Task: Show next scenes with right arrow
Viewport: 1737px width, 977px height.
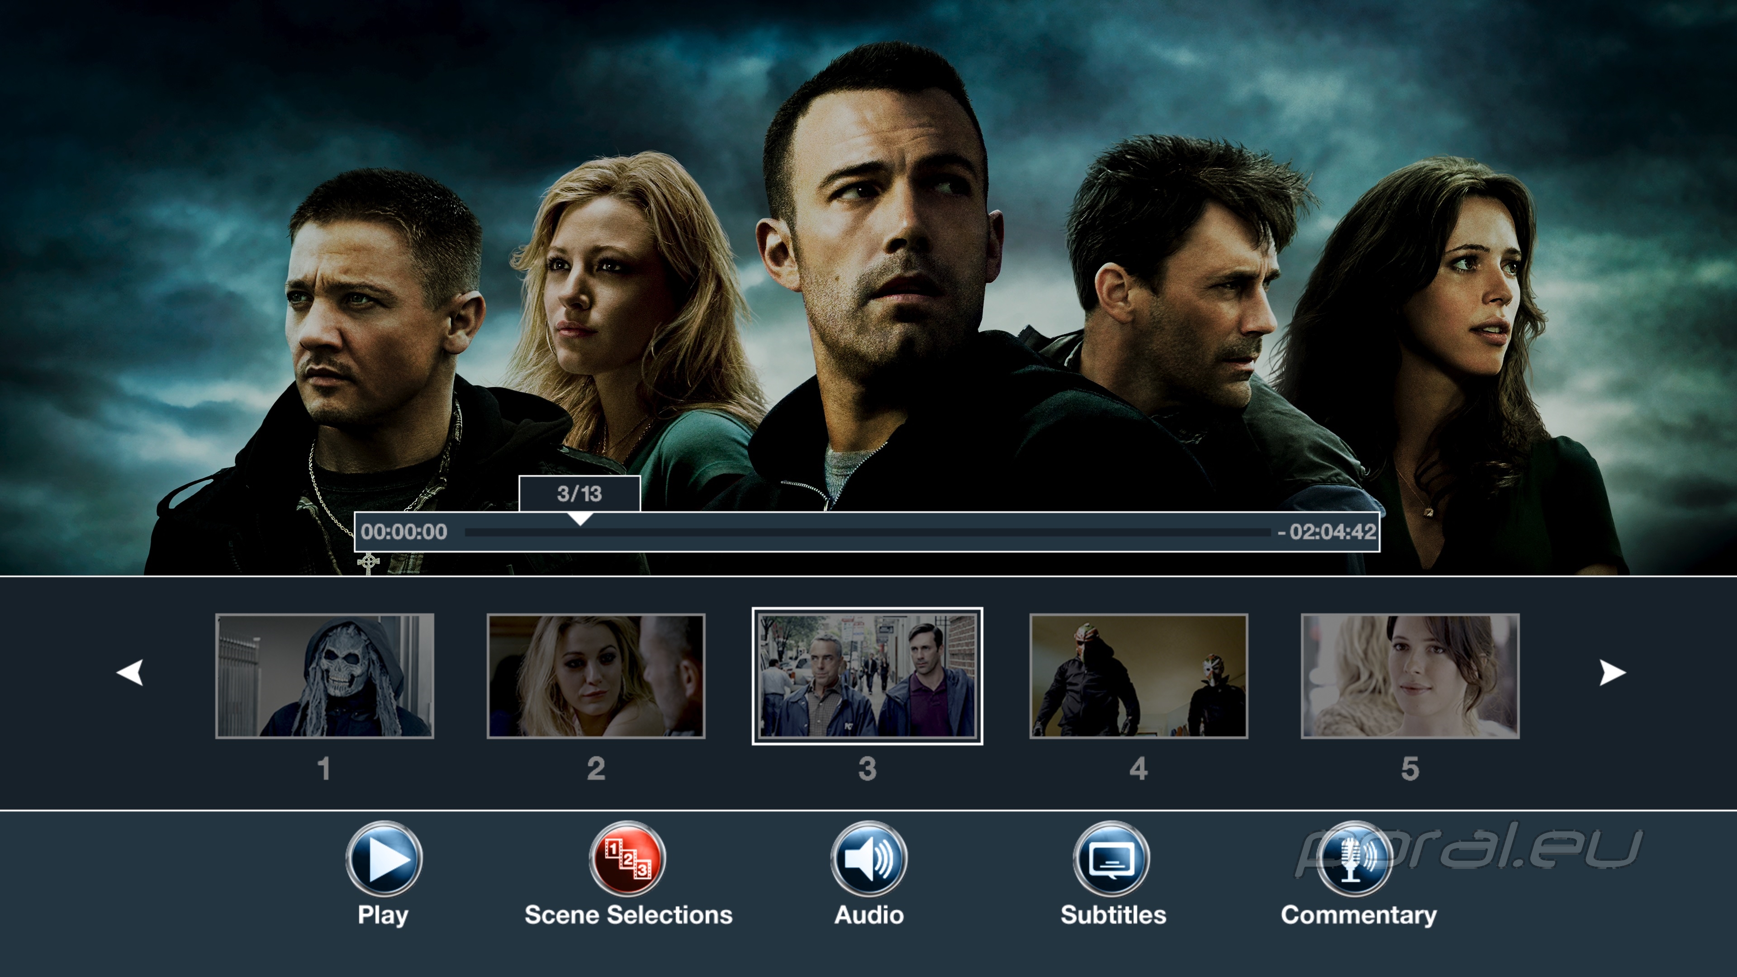Action: (1612, 672)
